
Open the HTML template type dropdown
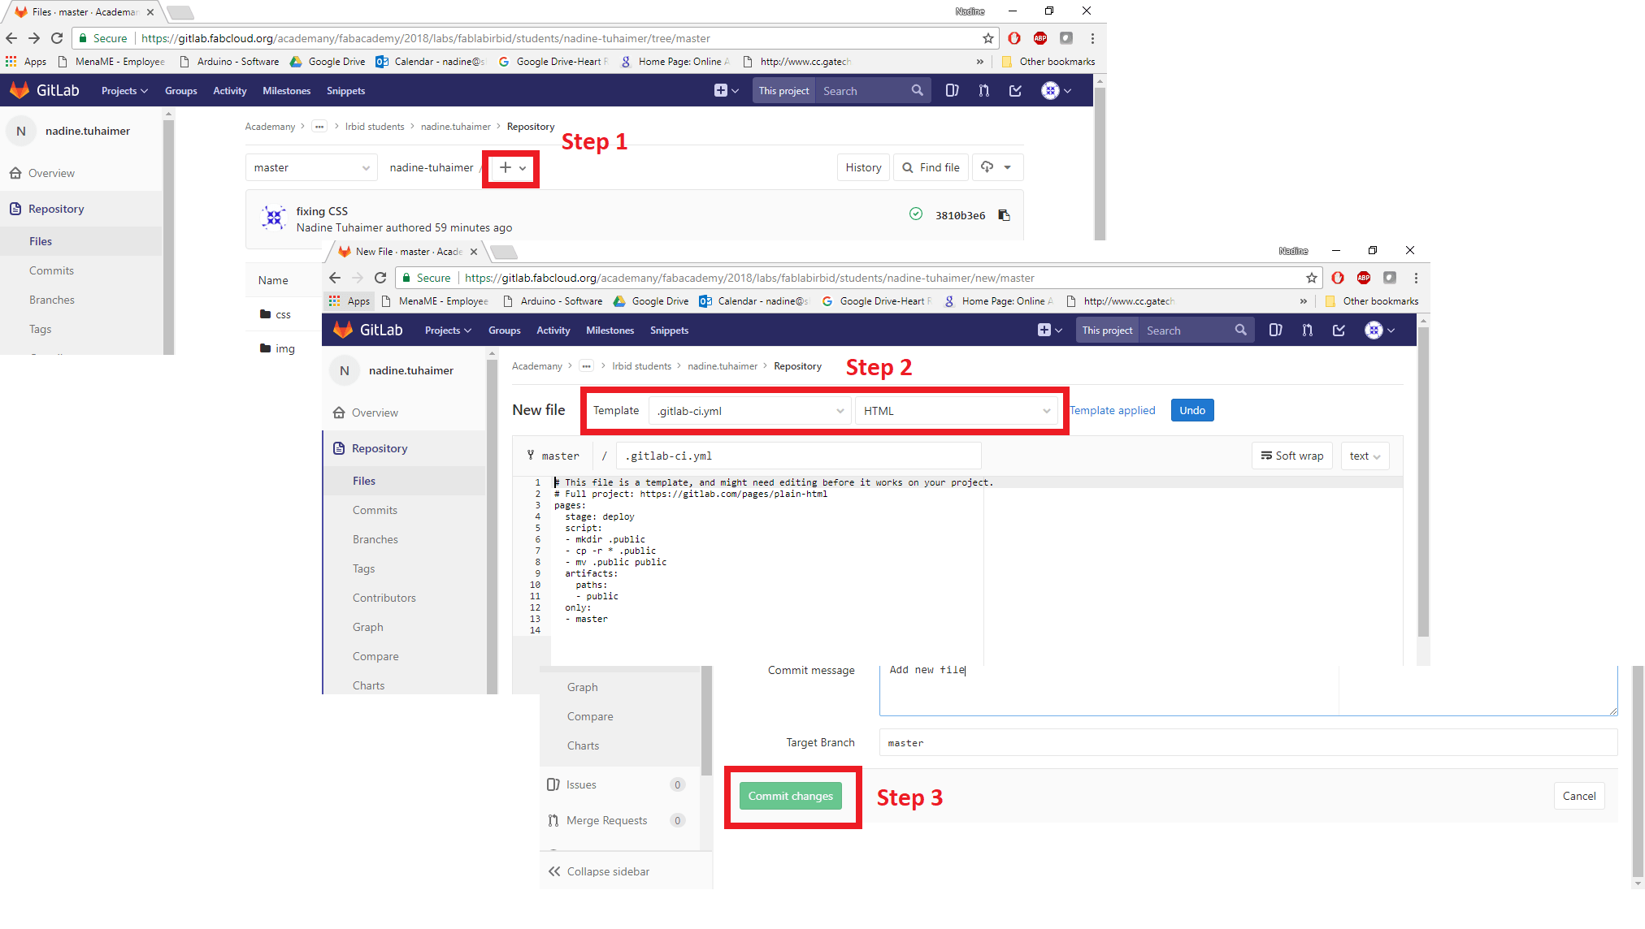click(957, 411)
